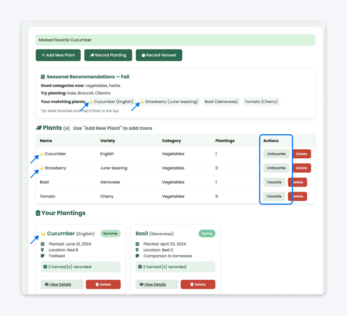Delete the Cucumber planting card
Screen dimensions: 347x316
(x=103, y=284)
